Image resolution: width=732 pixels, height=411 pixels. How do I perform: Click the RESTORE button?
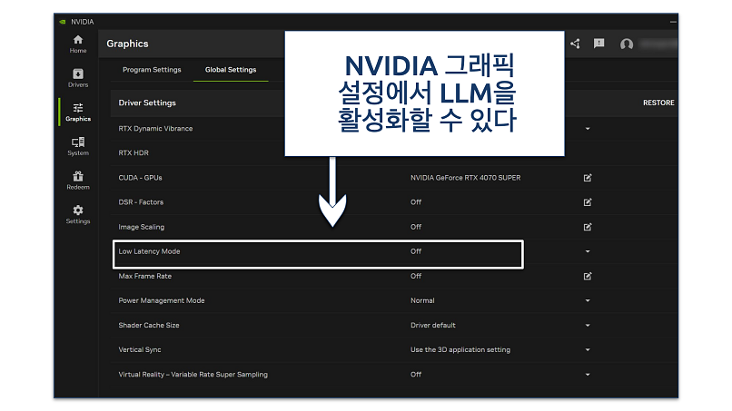[658, 103]
